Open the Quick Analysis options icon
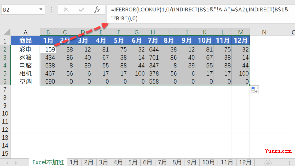 click(254, 90)
